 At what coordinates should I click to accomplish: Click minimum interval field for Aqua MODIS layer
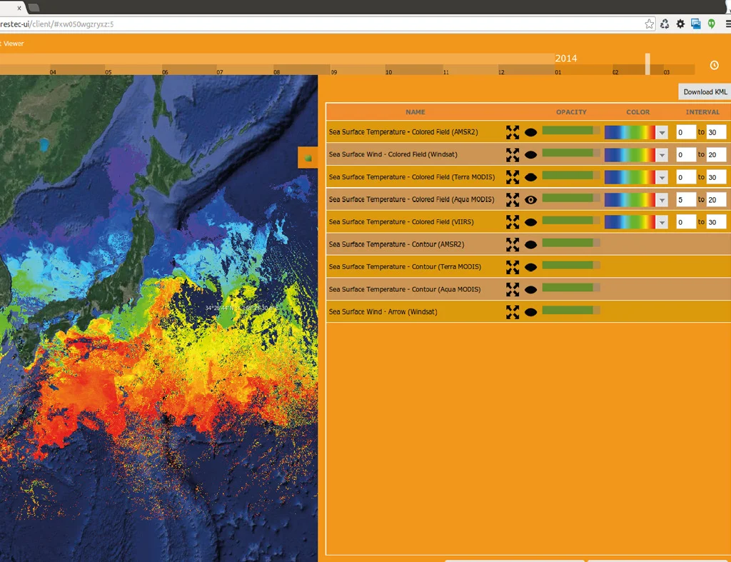click(x=686, y=200)
